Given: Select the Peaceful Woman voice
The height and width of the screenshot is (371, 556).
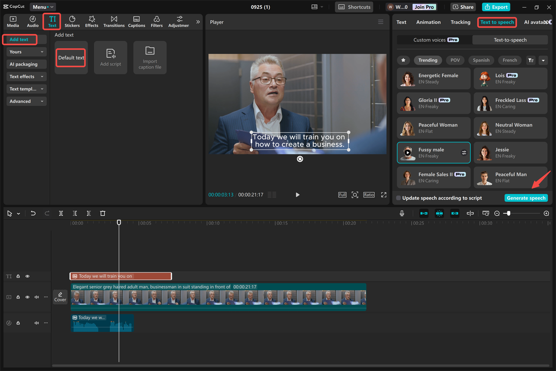Looking at the screenshot, I should [x=434, y=127].
